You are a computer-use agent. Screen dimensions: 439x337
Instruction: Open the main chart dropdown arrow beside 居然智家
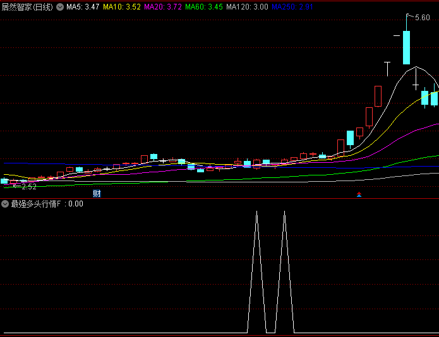[60, 7]
